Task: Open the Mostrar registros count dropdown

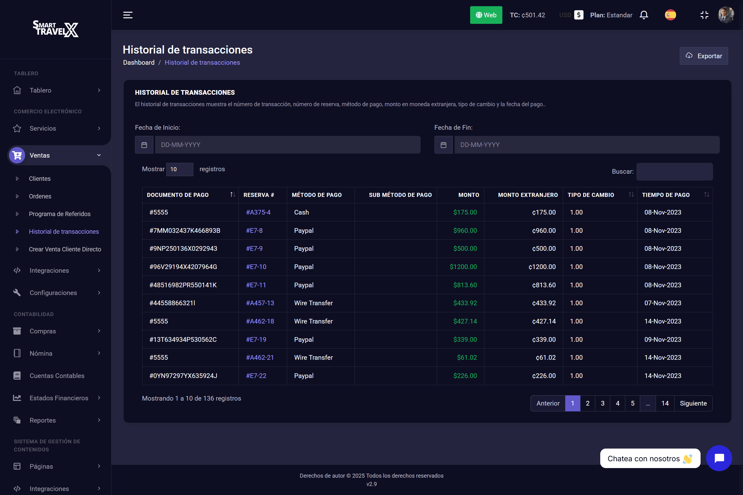Action: point(180,169)
